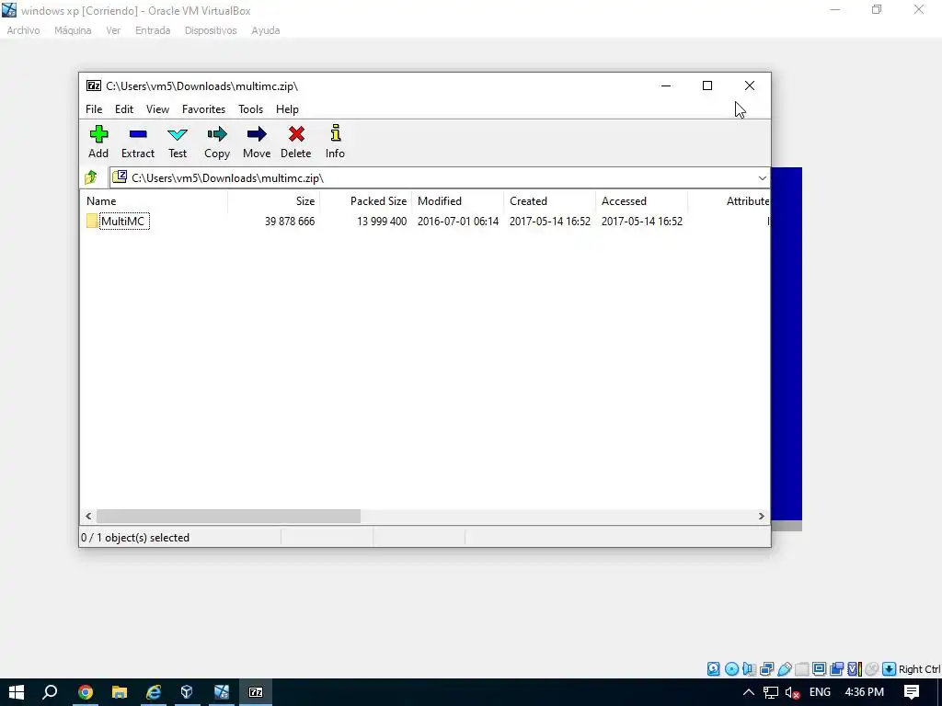The image size is (942, 706).
Task: Open the 7-Zip Edit menu
Action: 124,109
